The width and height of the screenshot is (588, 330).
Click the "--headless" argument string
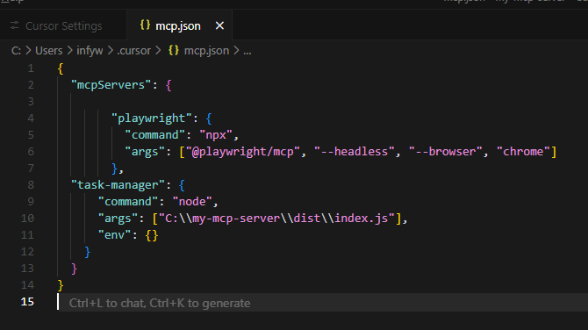pos(354,152)
